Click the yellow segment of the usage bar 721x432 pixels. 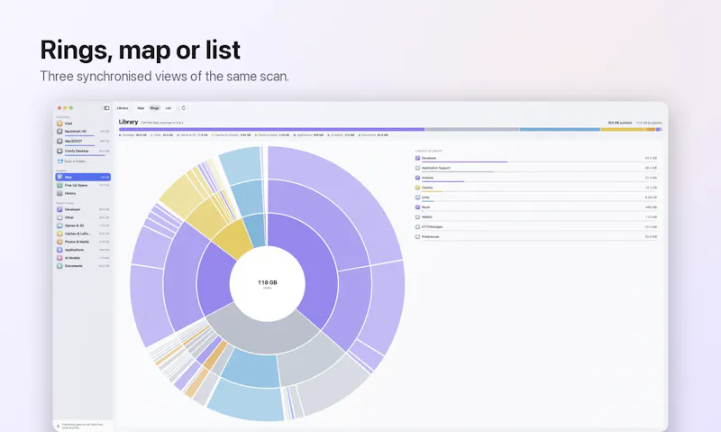pyautogui.click(x=623, y=130)
